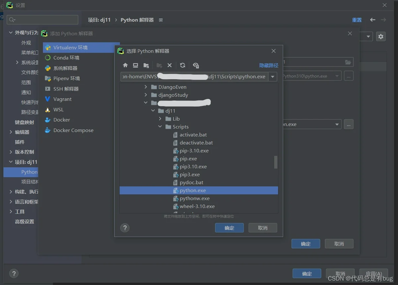Expand the 语言和框架 settings group
This screenshot has height=285, width=398.
[11, 202]
